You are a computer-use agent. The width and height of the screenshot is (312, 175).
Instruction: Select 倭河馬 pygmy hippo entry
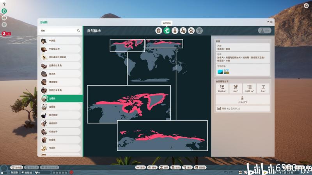click(x=60, y=73)
